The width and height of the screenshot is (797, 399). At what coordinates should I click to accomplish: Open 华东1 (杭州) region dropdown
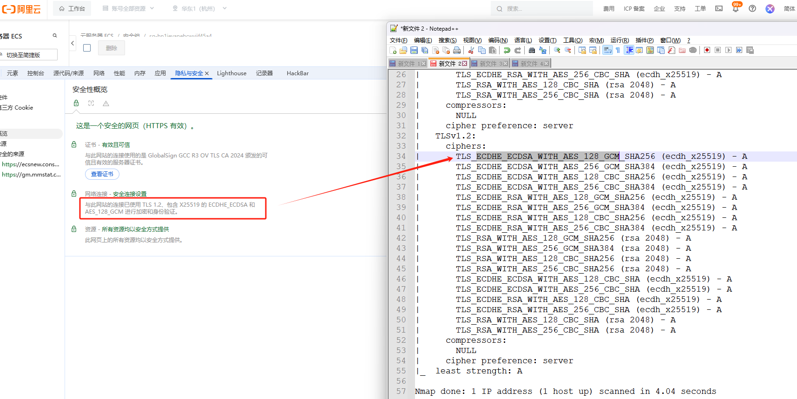pyautogui.click(x=199, y=8)
